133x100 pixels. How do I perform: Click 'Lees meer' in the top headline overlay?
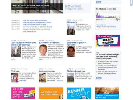41,8
